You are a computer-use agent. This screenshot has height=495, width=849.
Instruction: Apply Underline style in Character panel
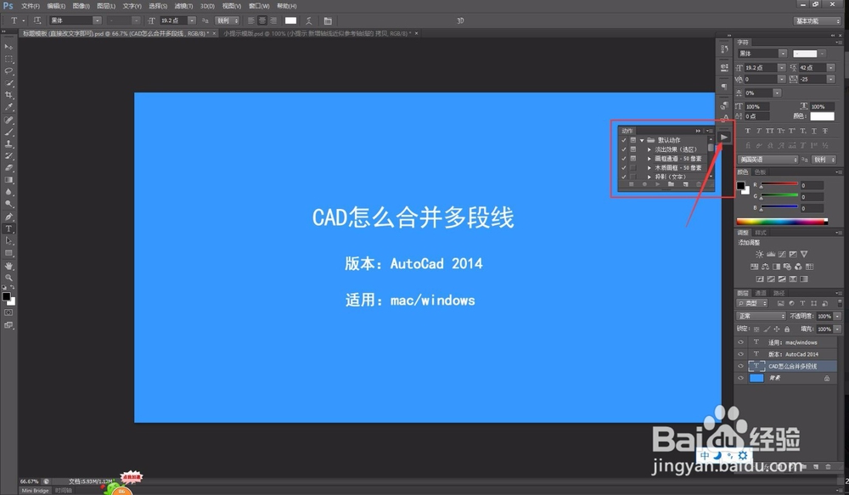[814, 131]
